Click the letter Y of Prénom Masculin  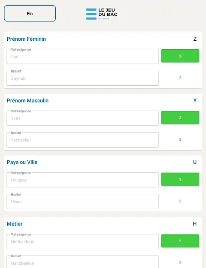coord(195,100)
